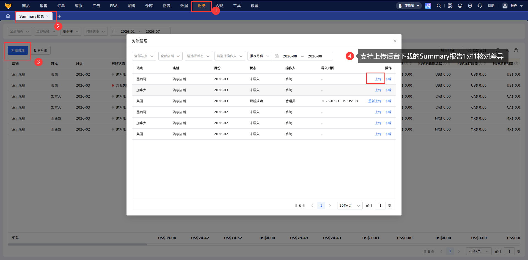Image resolution: width=528 pixels, height=260 pixels.
Task: Expand 全部站点 dropdown in dialog
Action: pyautogui.click(x=144, y=56)
